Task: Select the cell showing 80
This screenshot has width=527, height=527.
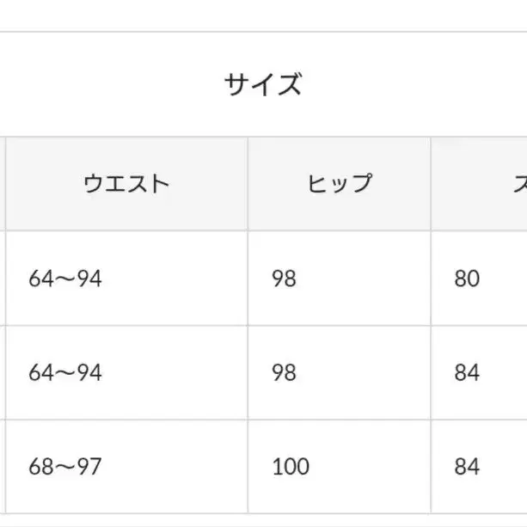Action: [x=467, y=279]
